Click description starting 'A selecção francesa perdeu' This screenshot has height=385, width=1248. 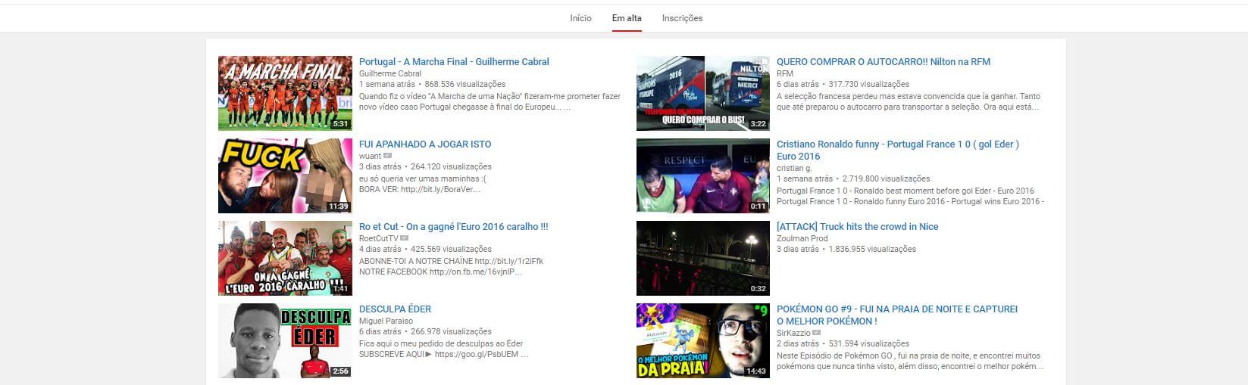tap(909, 102)
